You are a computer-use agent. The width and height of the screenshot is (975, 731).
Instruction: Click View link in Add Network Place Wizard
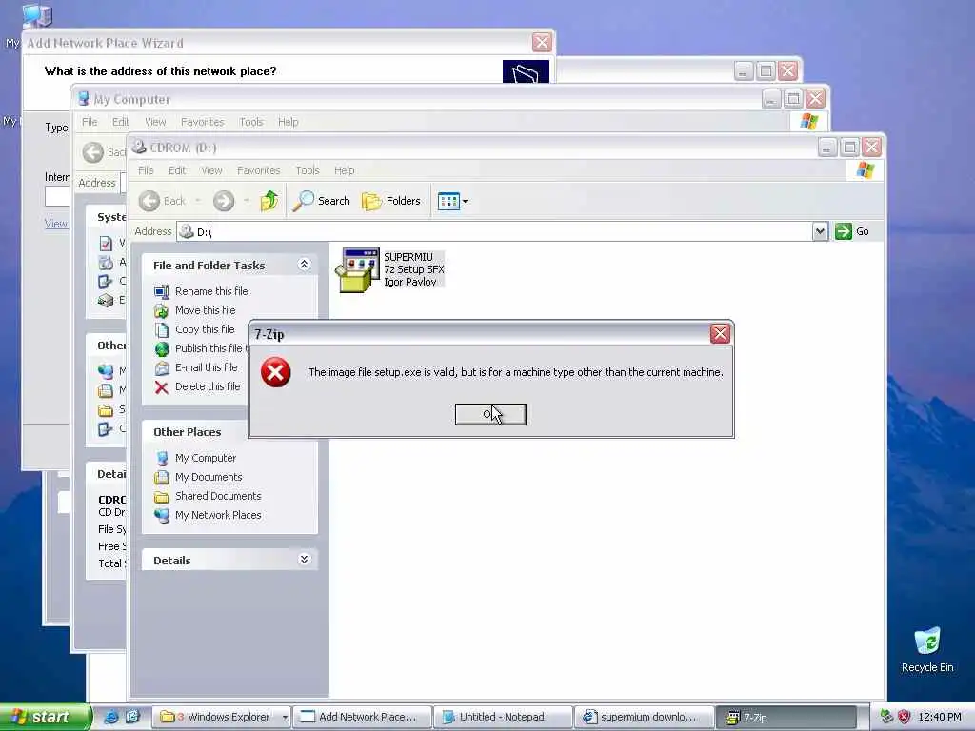[x=56, y=224]
